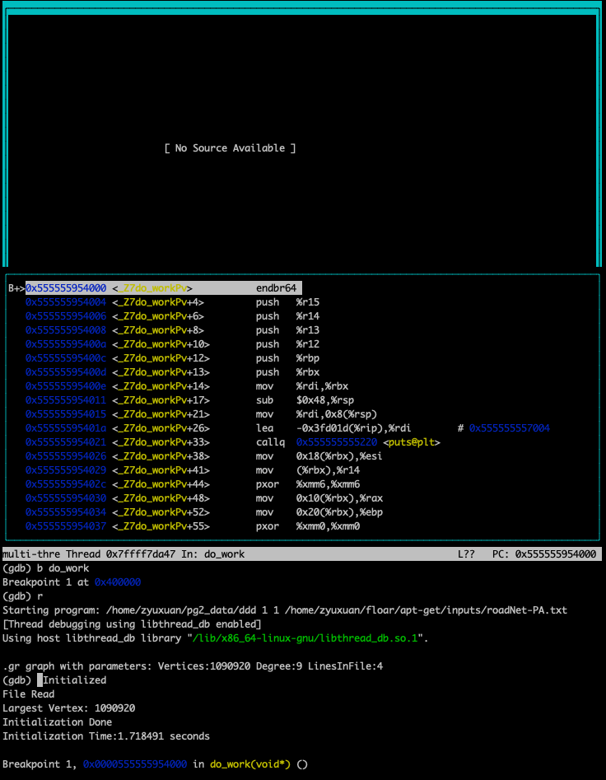Click the 'PC: 0x555555954000' status entry
Screen dimensions: 606x780
pos(544,553)
